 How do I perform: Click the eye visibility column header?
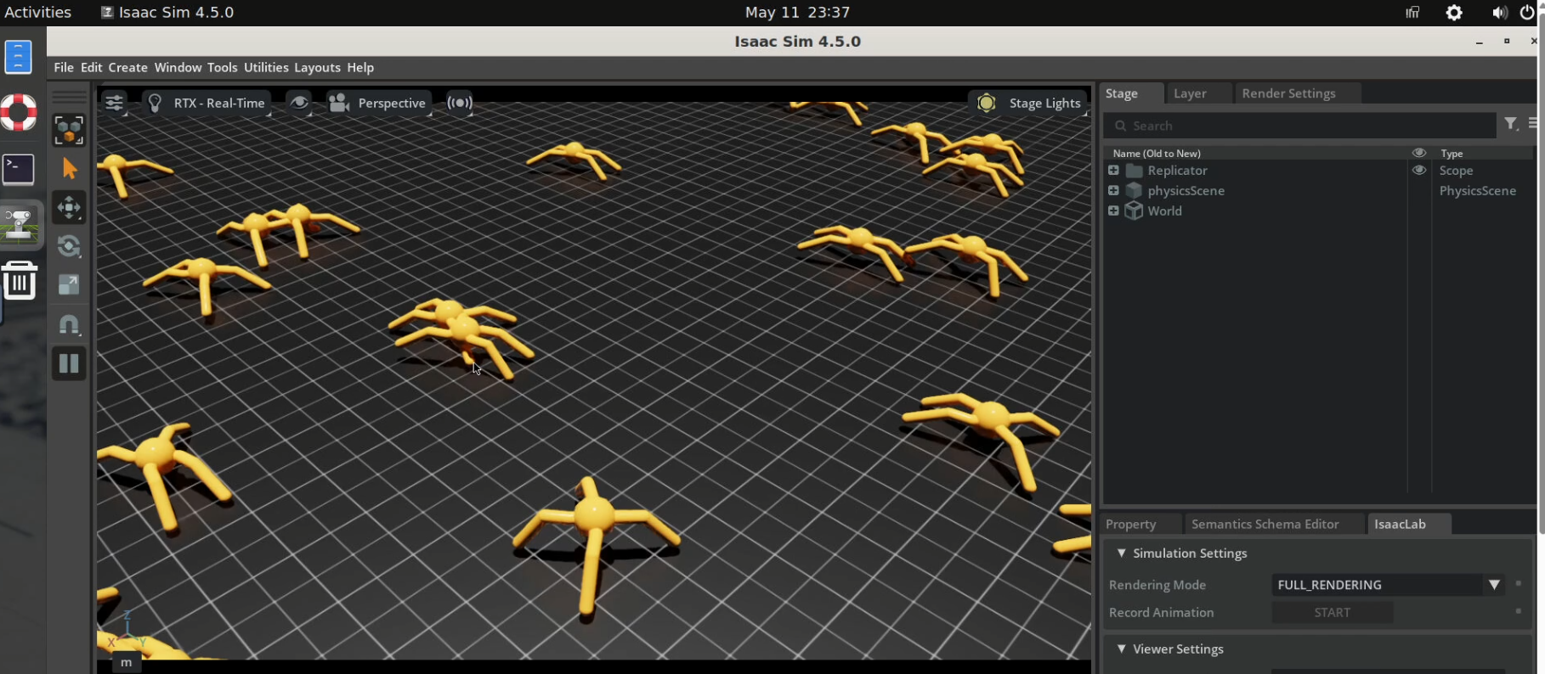tap(1418, 153)
